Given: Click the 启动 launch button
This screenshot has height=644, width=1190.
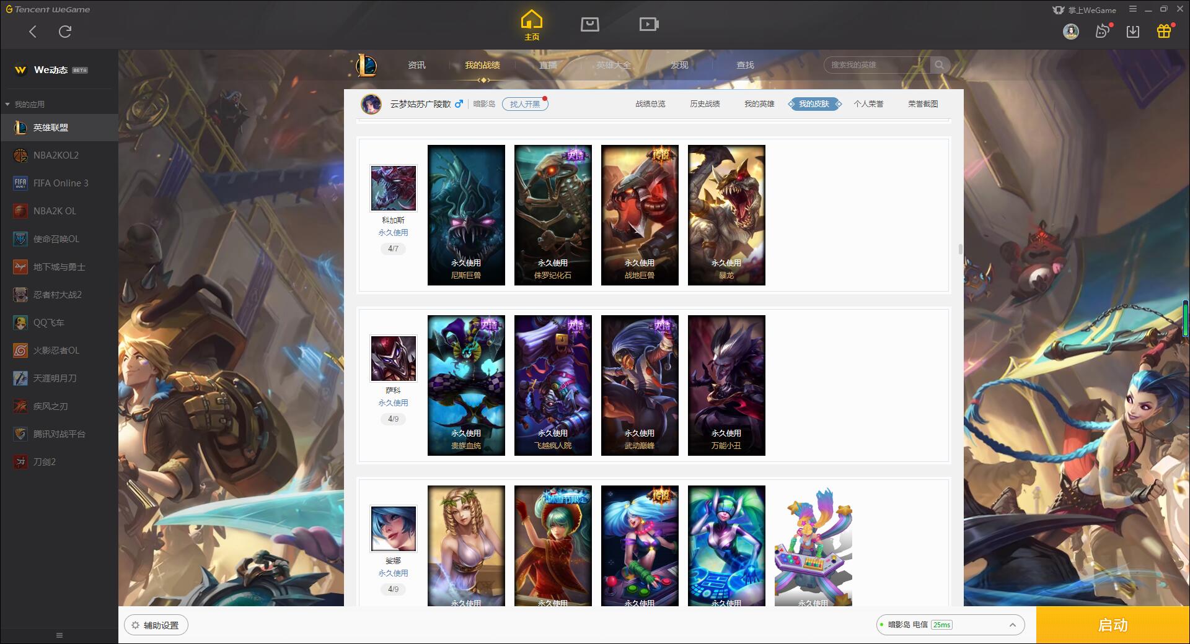Looking at the screenshot, I should coord(1113,625).
